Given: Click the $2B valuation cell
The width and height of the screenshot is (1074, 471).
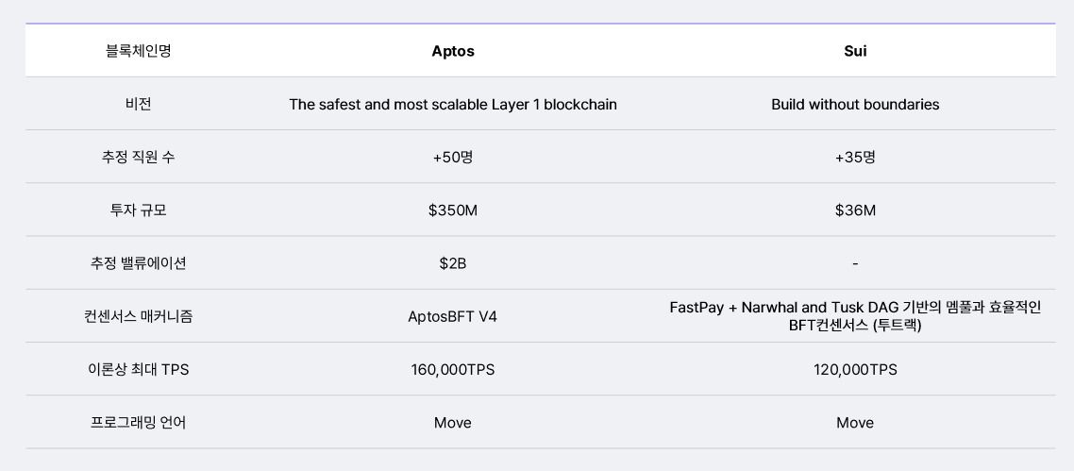Looking at the screenshot, I should pyautogui.click(x=453, y=263).
